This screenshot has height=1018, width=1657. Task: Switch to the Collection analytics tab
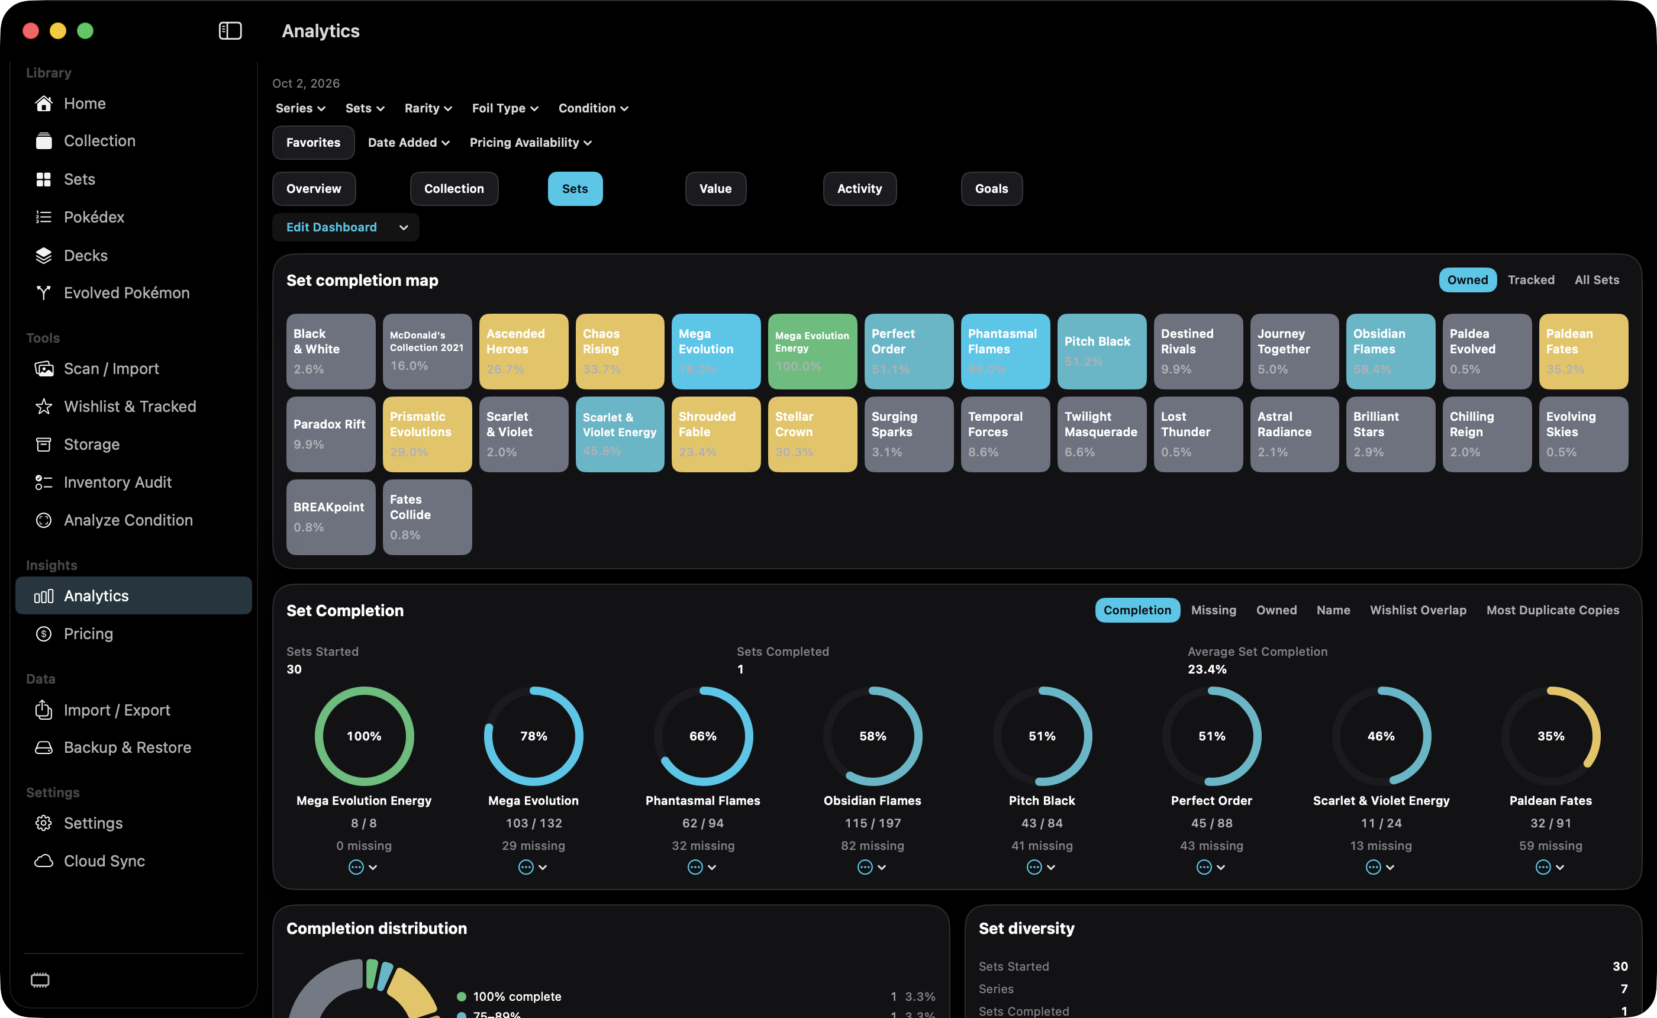click(454, 189)
